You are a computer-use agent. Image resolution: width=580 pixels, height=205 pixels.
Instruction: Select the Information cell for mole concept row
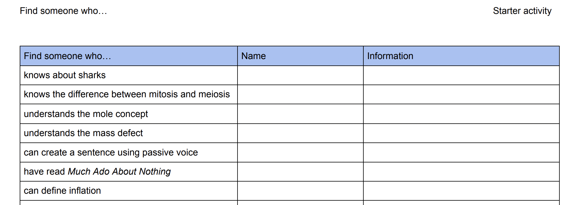point(461,114)
